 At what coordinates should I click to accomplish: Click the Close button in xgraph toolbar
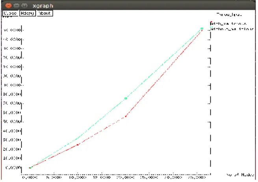[10, 13]
